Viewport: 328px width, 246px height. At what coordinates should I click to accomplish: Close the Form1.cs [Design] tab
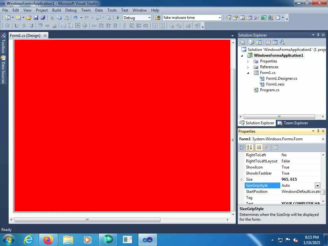(45, 36)
